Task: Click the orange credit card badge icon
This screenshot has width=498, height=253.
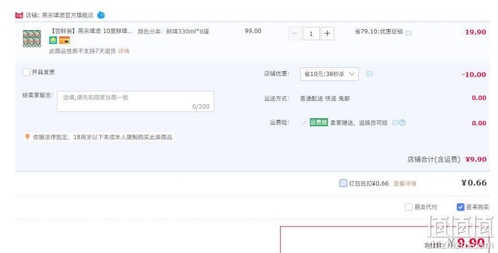Action: (x=64, y=40)
